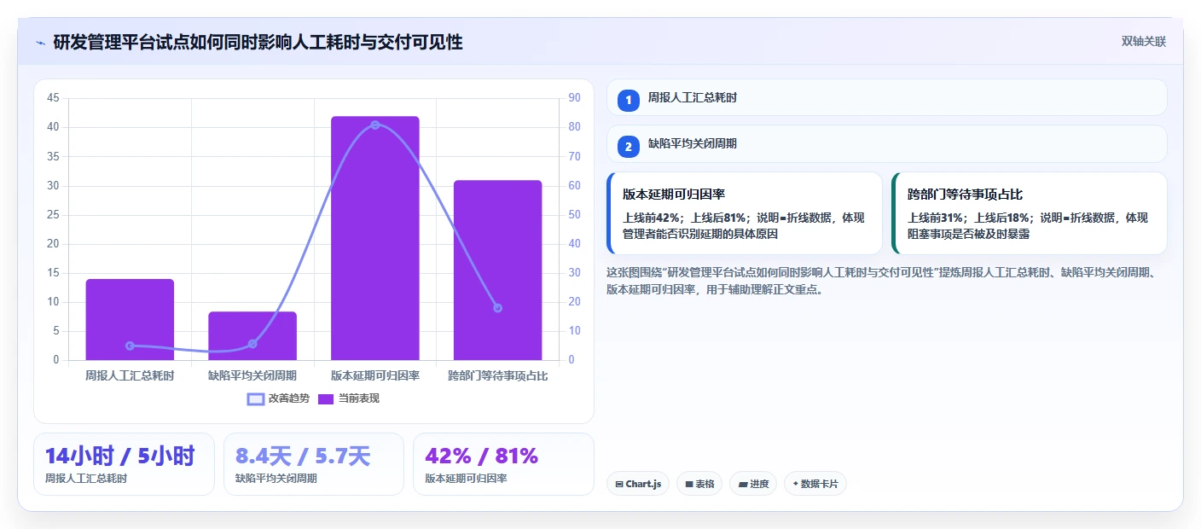Click the 缺陷平均关闭周期 bar
This screenshot has width=1201, height=529.
tap(252, 335)
